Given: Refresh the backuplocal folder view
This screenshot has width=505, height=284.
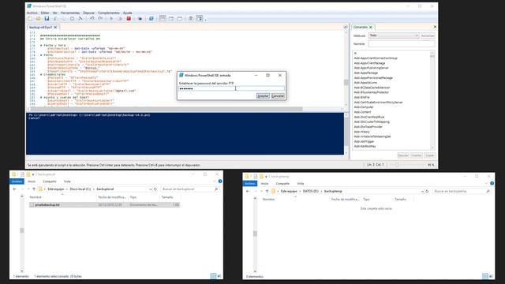Looking at the screenshot, I should pyautogui.click(x=155, y=189).
